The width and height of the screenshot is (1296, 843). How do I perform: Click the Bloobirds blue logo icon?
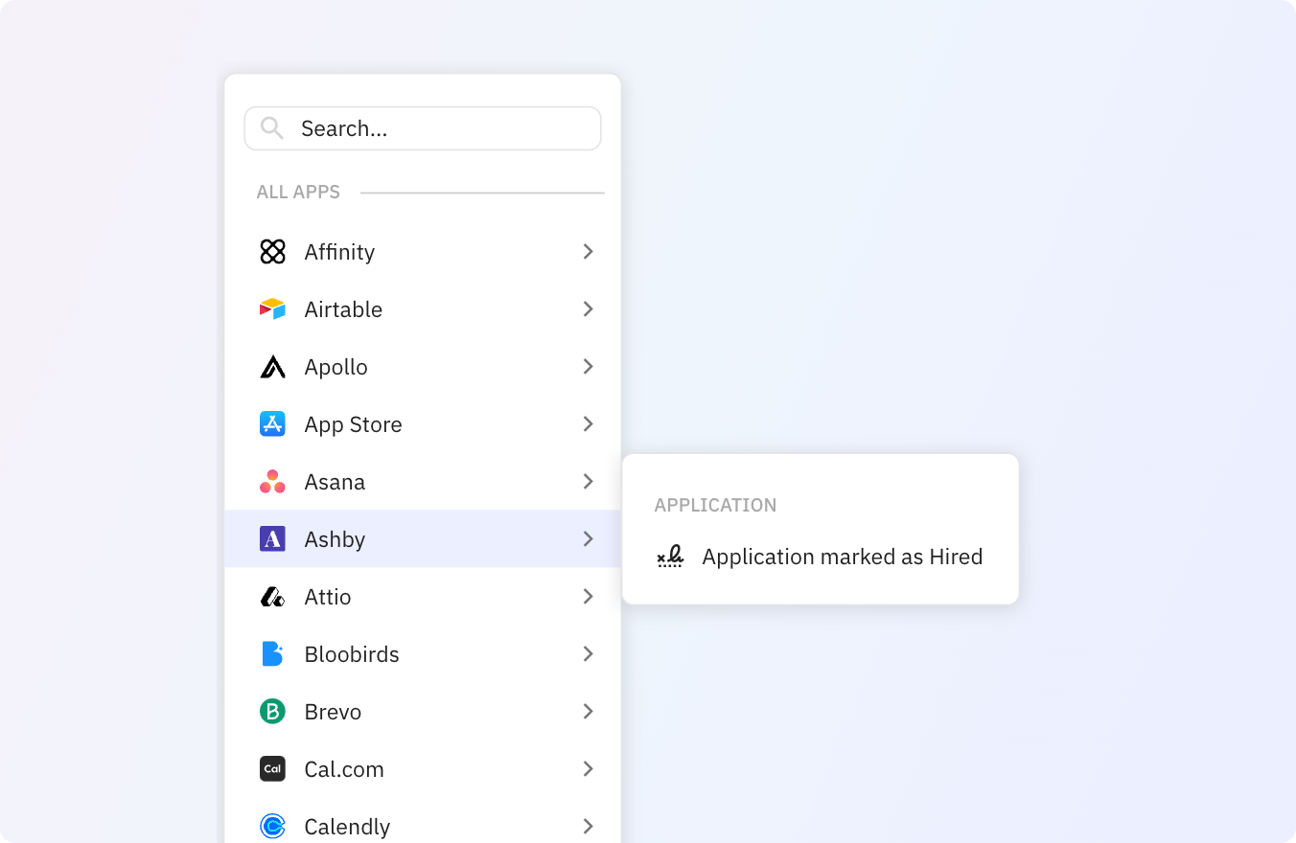click(273, 654)
